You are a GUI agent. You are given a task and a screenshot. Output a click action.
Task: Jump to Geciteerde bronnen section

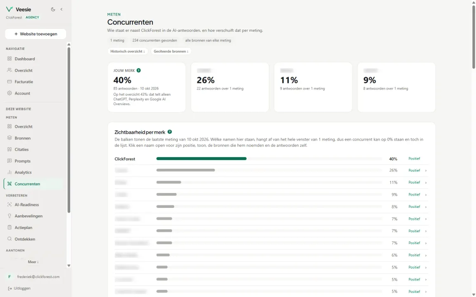pos(171,51)
